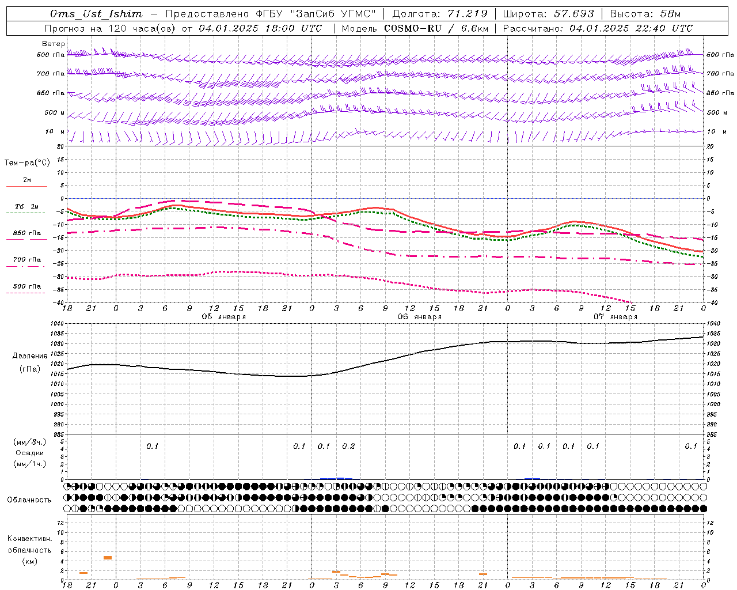
Task: Click the Тем-ра(°C) axis title
Action: pos(27,163)
